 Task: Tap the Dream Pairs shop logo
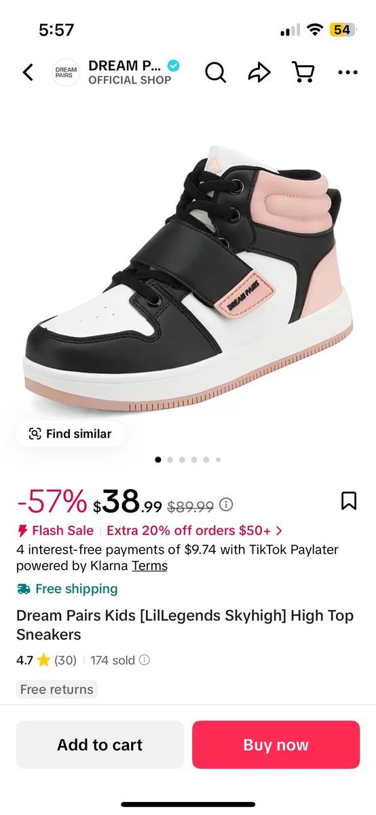67,72
